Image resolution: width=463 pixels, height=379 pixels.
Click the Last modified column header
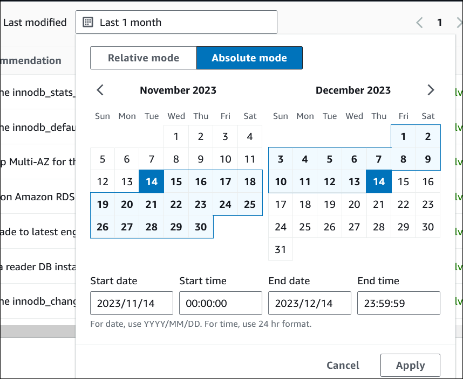click(x=35, y=22)
